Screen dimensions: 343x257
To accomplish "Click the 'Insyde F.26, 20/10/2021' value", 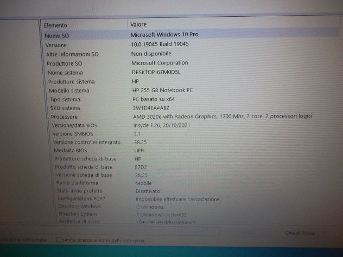I will coord(162,125).
